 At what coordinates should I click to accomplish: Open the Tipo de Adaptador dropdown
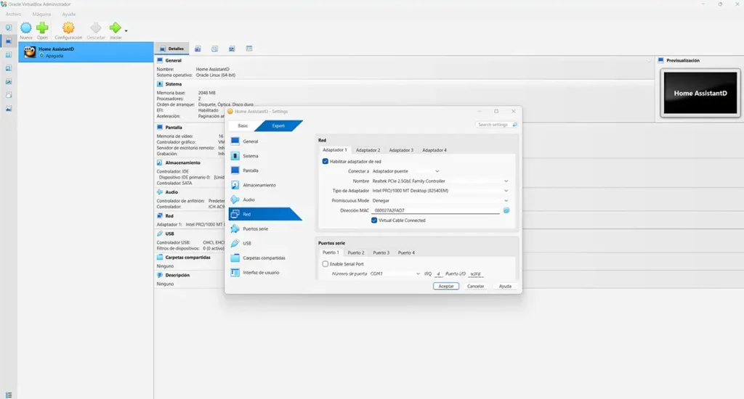[440, 191]
